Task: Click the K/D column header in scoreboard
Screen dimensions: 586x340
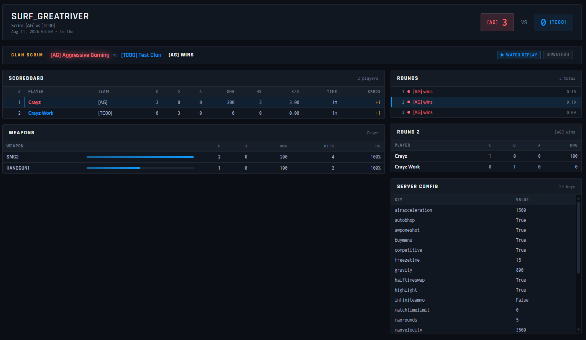Action: point(295,92)
